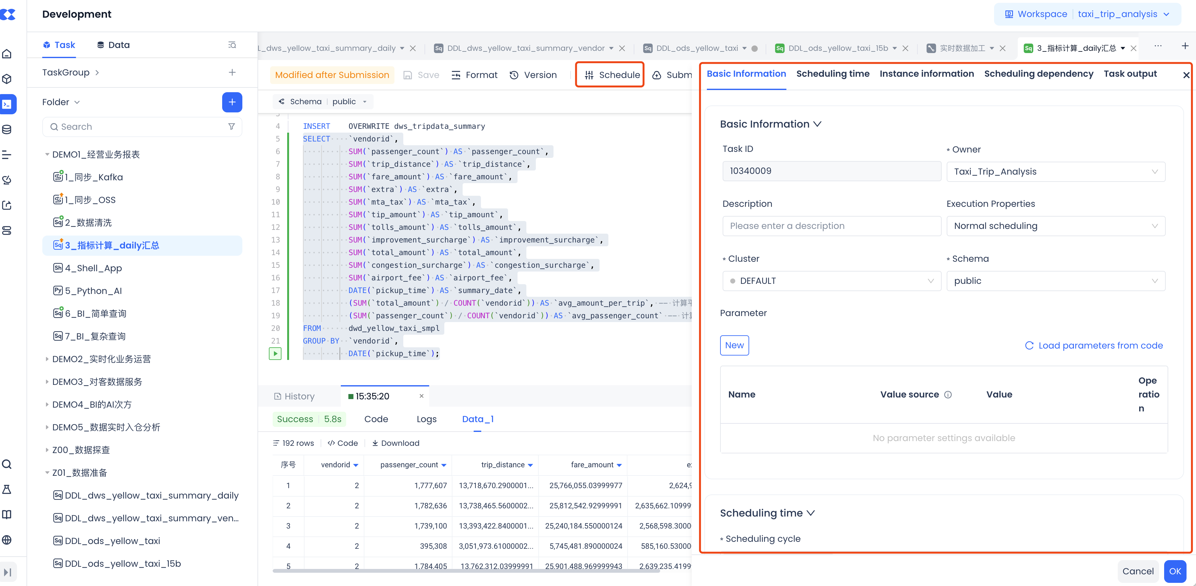Open the Version history toolbar icon
This screenshot has width=1196, height=586.
click(533, 75)
